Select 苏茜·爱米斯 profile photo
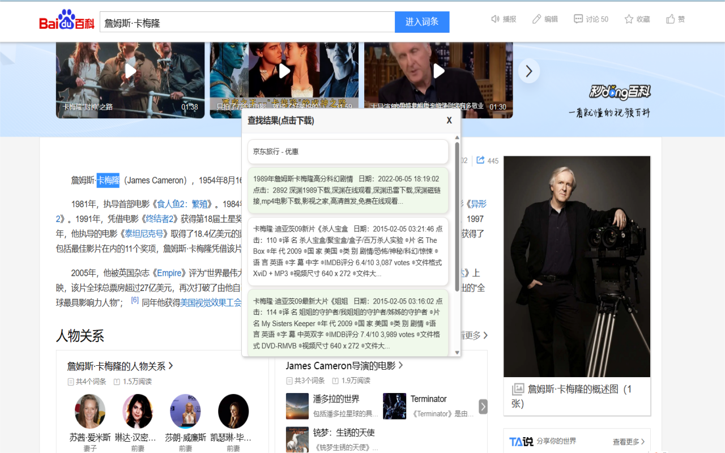The height and width of the screenshot is (453, 725). tap(89, 411)
